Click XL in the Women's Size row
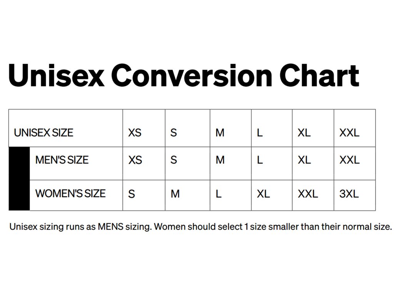394x296 pixels. pos(263,194)
